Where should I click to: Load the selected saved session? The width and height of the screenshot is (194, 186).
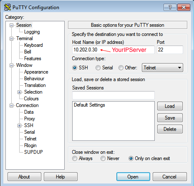click(x=170, y=106)
